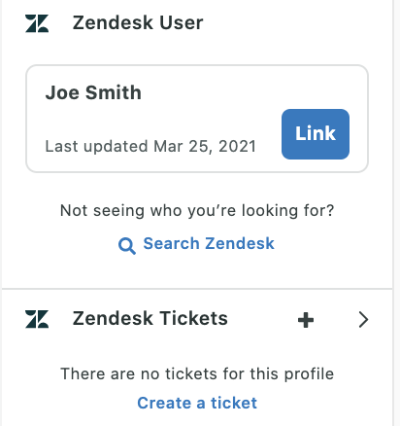Click the right edge panel border
The image size is (400, 426).
[393, 213]
